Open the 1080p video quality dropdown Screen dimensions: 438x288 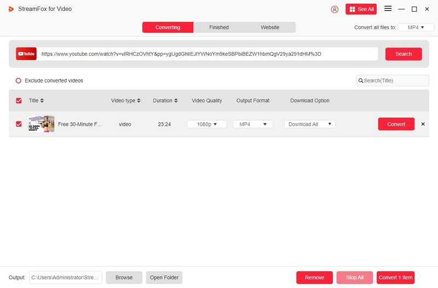(207, 124)
